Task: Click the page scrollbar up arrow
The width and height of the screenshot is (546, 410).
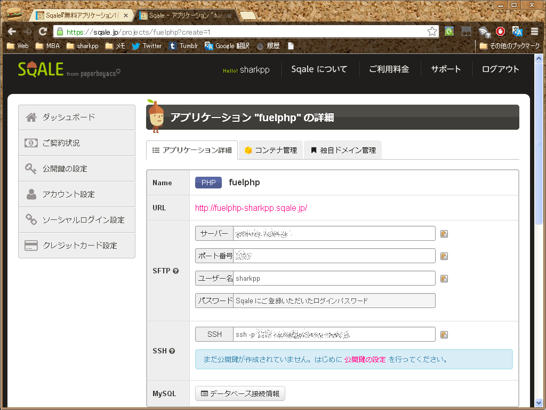Action: point(539,59)
